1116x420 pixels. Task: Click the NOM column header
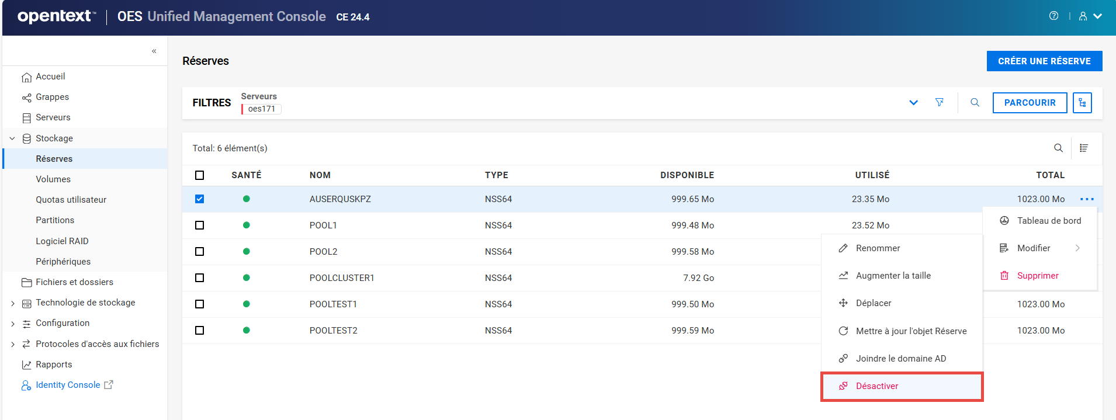[x=320, y=175]
